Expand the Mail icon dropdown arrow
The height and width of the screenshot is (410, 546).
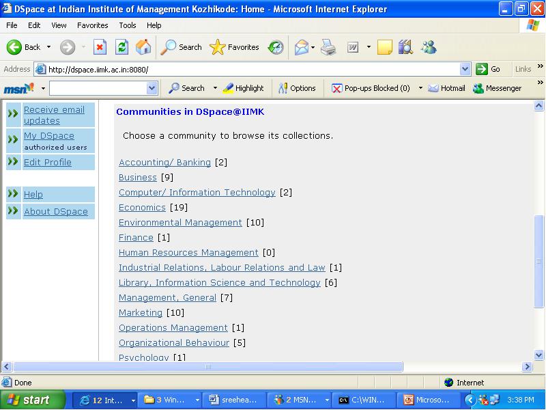tap(313, 47)
